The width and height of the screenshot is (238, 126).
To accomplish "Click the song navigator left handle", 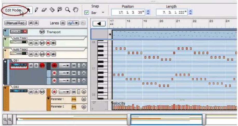I will pyautogui.click(x=129, y=120).
